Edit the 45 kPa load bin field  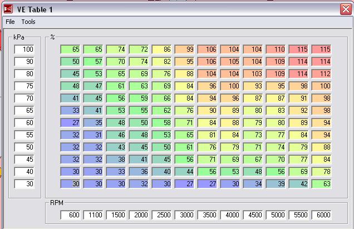pos(24,160)
